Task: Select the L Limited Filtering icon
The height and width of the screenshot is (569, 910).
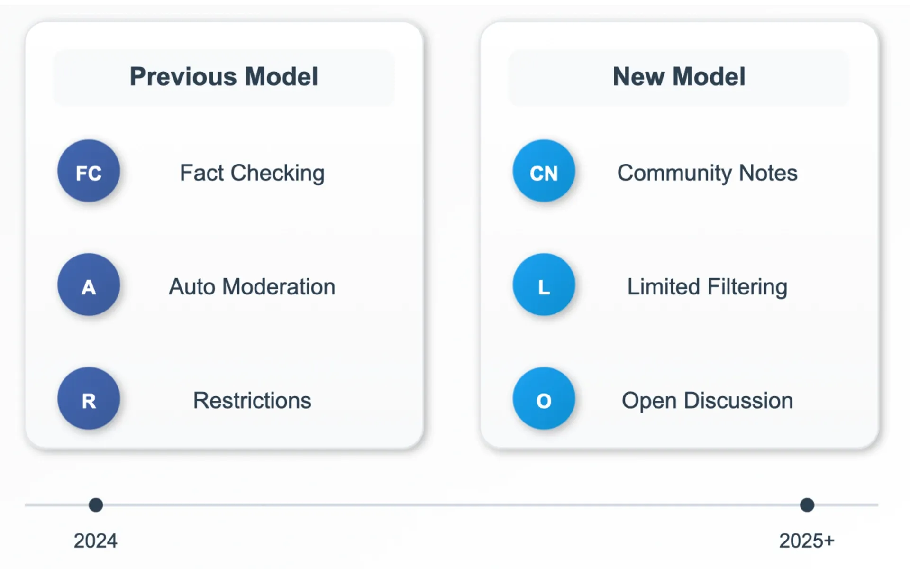Action: point(544,285)
